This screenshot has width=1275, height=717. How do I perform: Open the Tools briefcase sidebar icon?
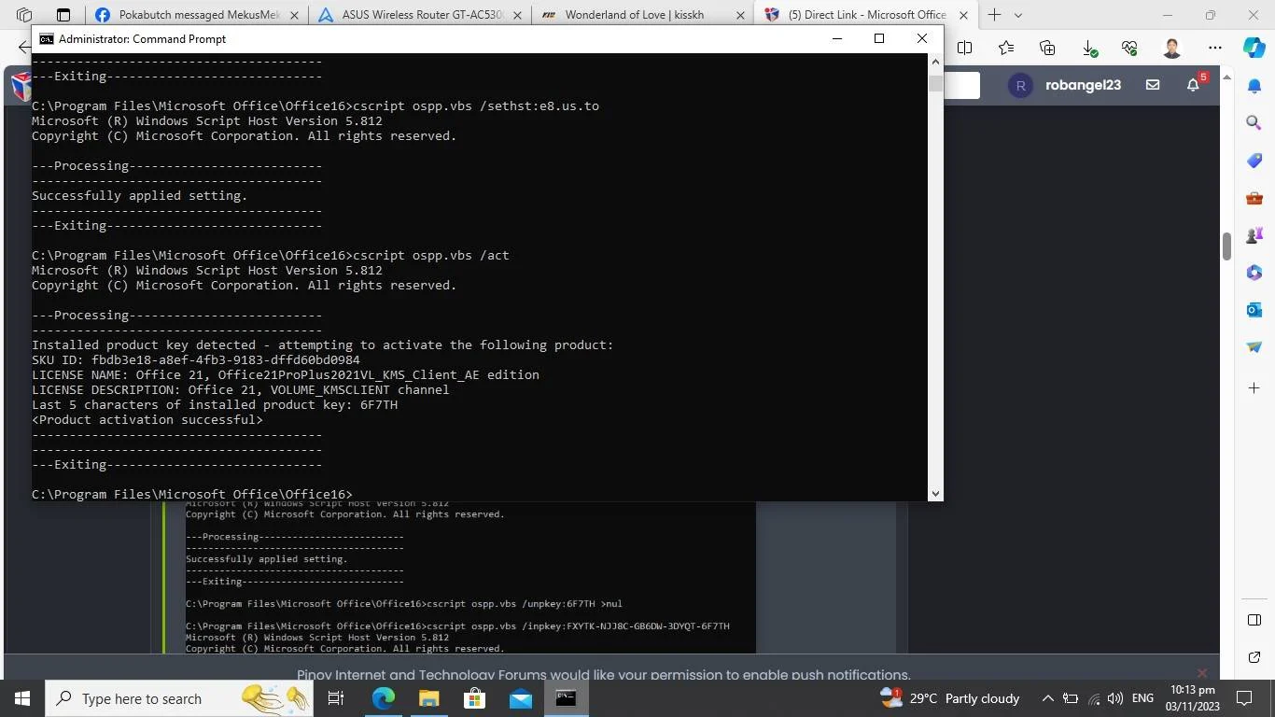click(x=1254, y=197)
